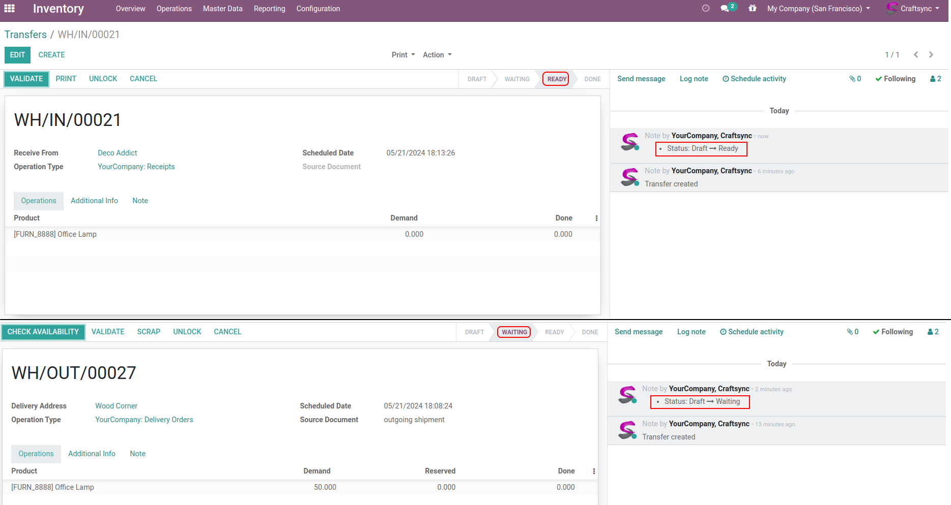Toggle Following status in top chatter
The height and width of the screenshot is (505, 951).
[x=895, y=79]
